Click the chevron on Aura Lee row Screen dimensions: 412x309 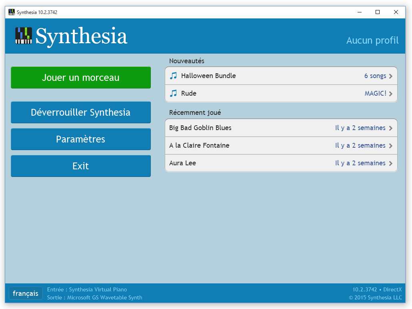[391, 164]
